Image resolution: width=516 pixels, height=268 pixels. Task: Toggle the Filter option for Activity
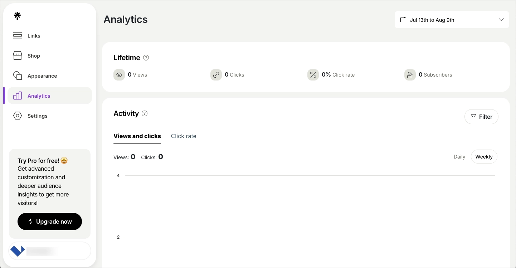point(481,117)
